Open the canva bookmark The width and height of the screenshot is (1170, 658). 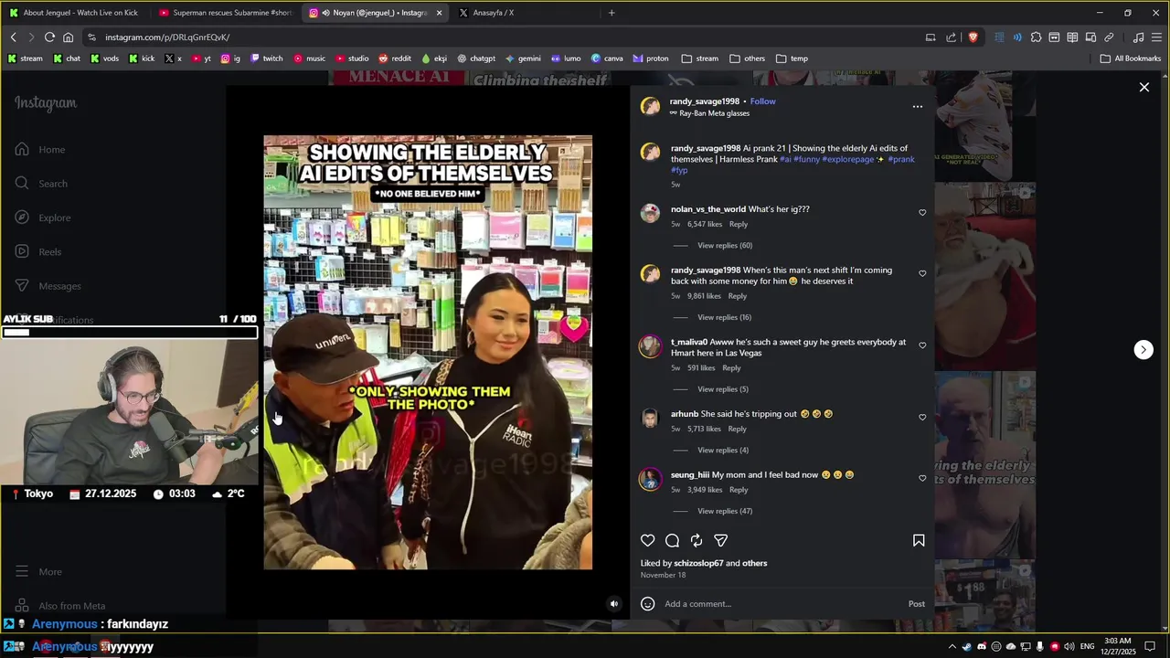[607, 58]
